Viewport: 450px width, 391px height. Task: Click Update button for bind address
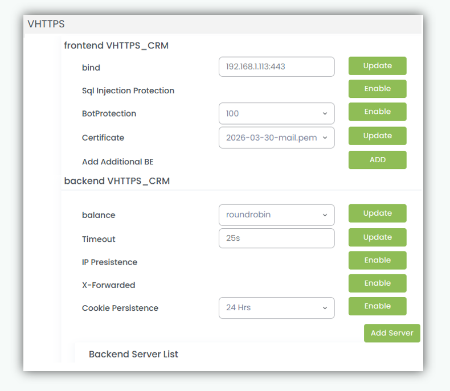click(x=377, y=66)
